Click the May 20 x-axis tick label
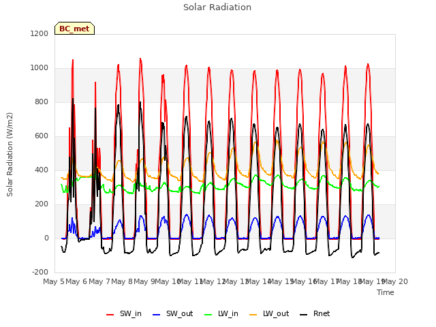 pyautogui.click(x=395, y=281)
